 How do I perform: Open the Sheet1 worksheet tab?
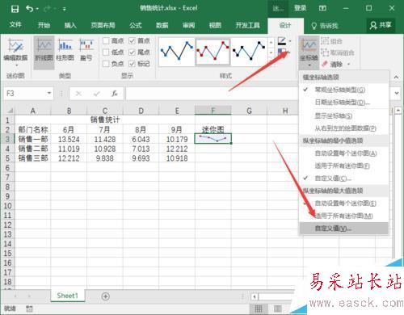tap(67, 296)
